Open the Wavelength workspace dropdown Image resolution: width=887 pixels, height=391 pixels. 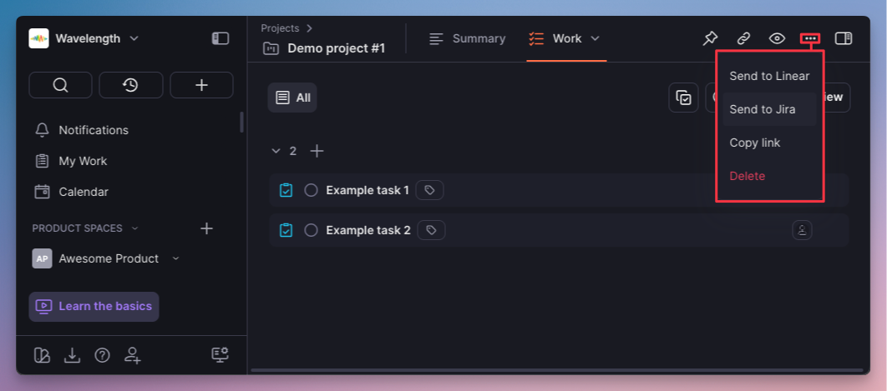coord(84,38)
